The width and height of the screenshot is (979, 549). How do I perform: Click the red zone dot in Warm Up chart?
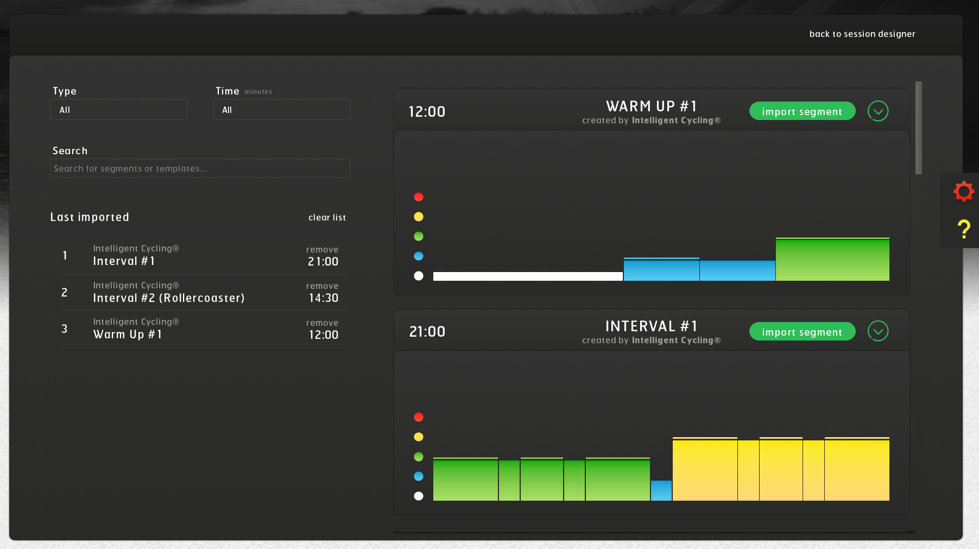coord(419,197)
